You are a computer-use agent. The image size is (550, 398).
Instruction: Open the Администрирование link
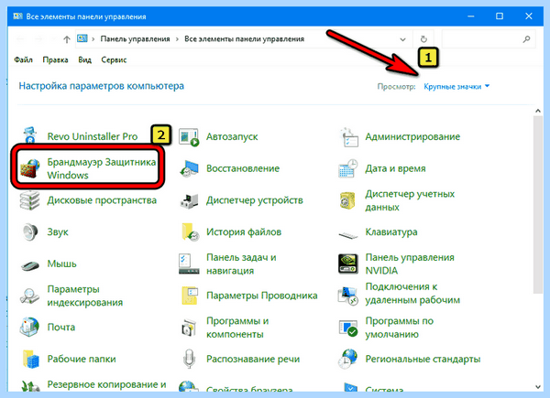click(412, 136)
